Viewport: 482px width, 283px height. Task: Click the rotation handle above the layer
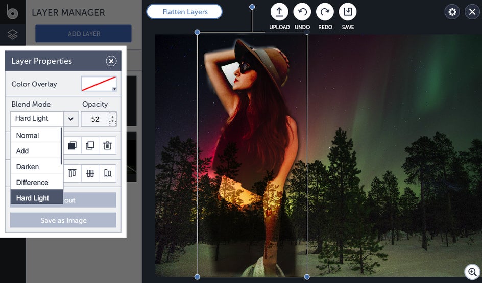coord(252,7)
